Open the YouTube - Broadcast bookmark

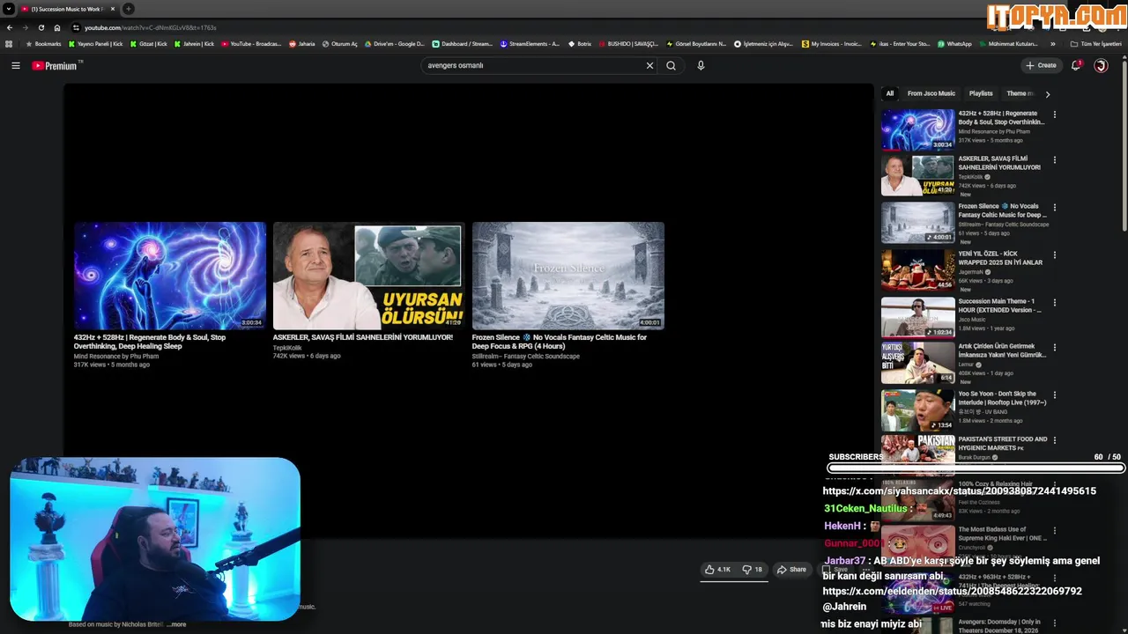(x=251, y=44)
